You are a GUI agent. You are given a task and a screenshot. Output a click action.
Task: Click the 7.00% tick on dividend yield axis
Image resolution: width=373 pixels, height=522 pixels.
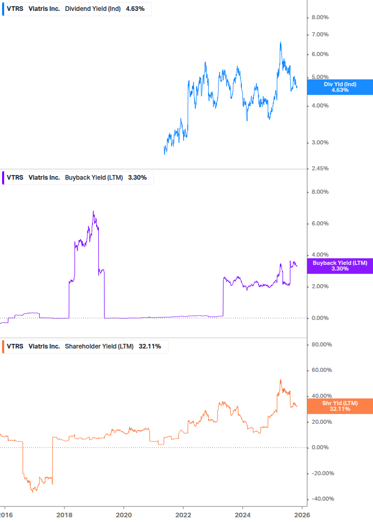[320, 35]
